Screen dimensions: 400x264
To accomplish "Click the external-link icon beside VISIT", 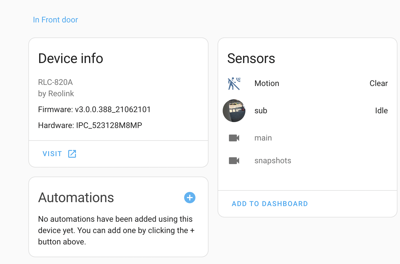I will point(72,154).
